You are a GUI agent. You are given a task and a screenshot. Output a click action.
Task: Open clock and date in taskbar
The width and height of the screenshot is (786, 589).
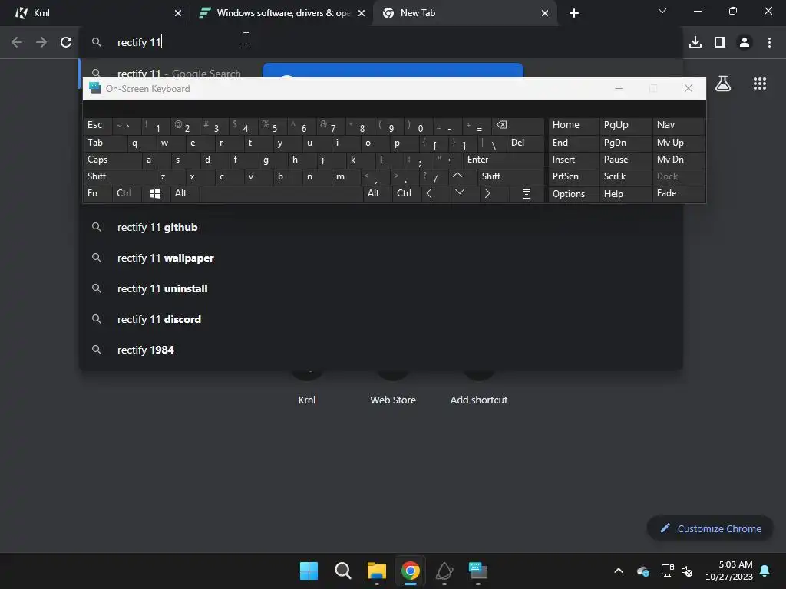(728, 571)
